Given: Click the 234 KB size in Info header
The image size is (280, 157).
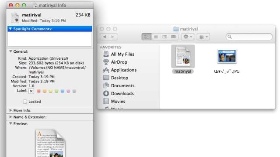Looking at the screenshot, I should point(83,15).
